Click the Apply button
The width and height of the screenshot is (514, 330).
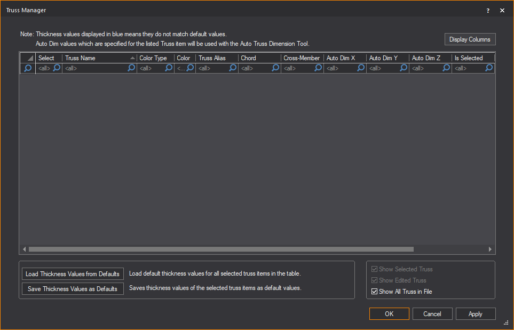475,314
